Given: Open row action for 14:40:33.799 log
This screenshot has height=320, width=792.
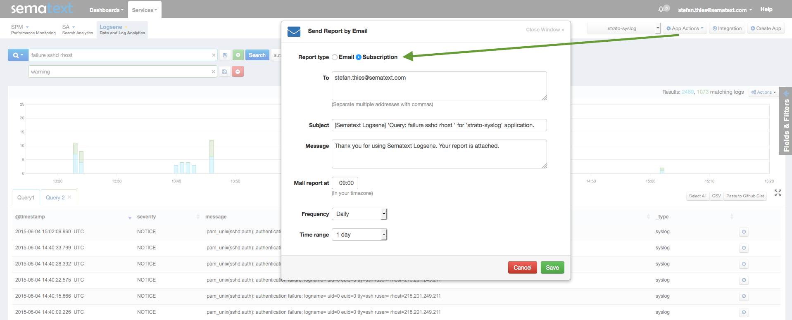Looking at the screenshot, I should (744, 248).
